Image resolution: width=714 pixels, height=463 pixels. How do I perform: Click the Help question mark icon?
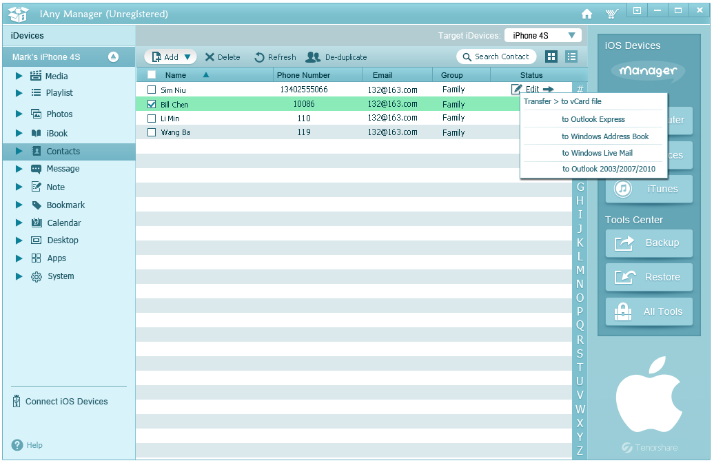17,445
